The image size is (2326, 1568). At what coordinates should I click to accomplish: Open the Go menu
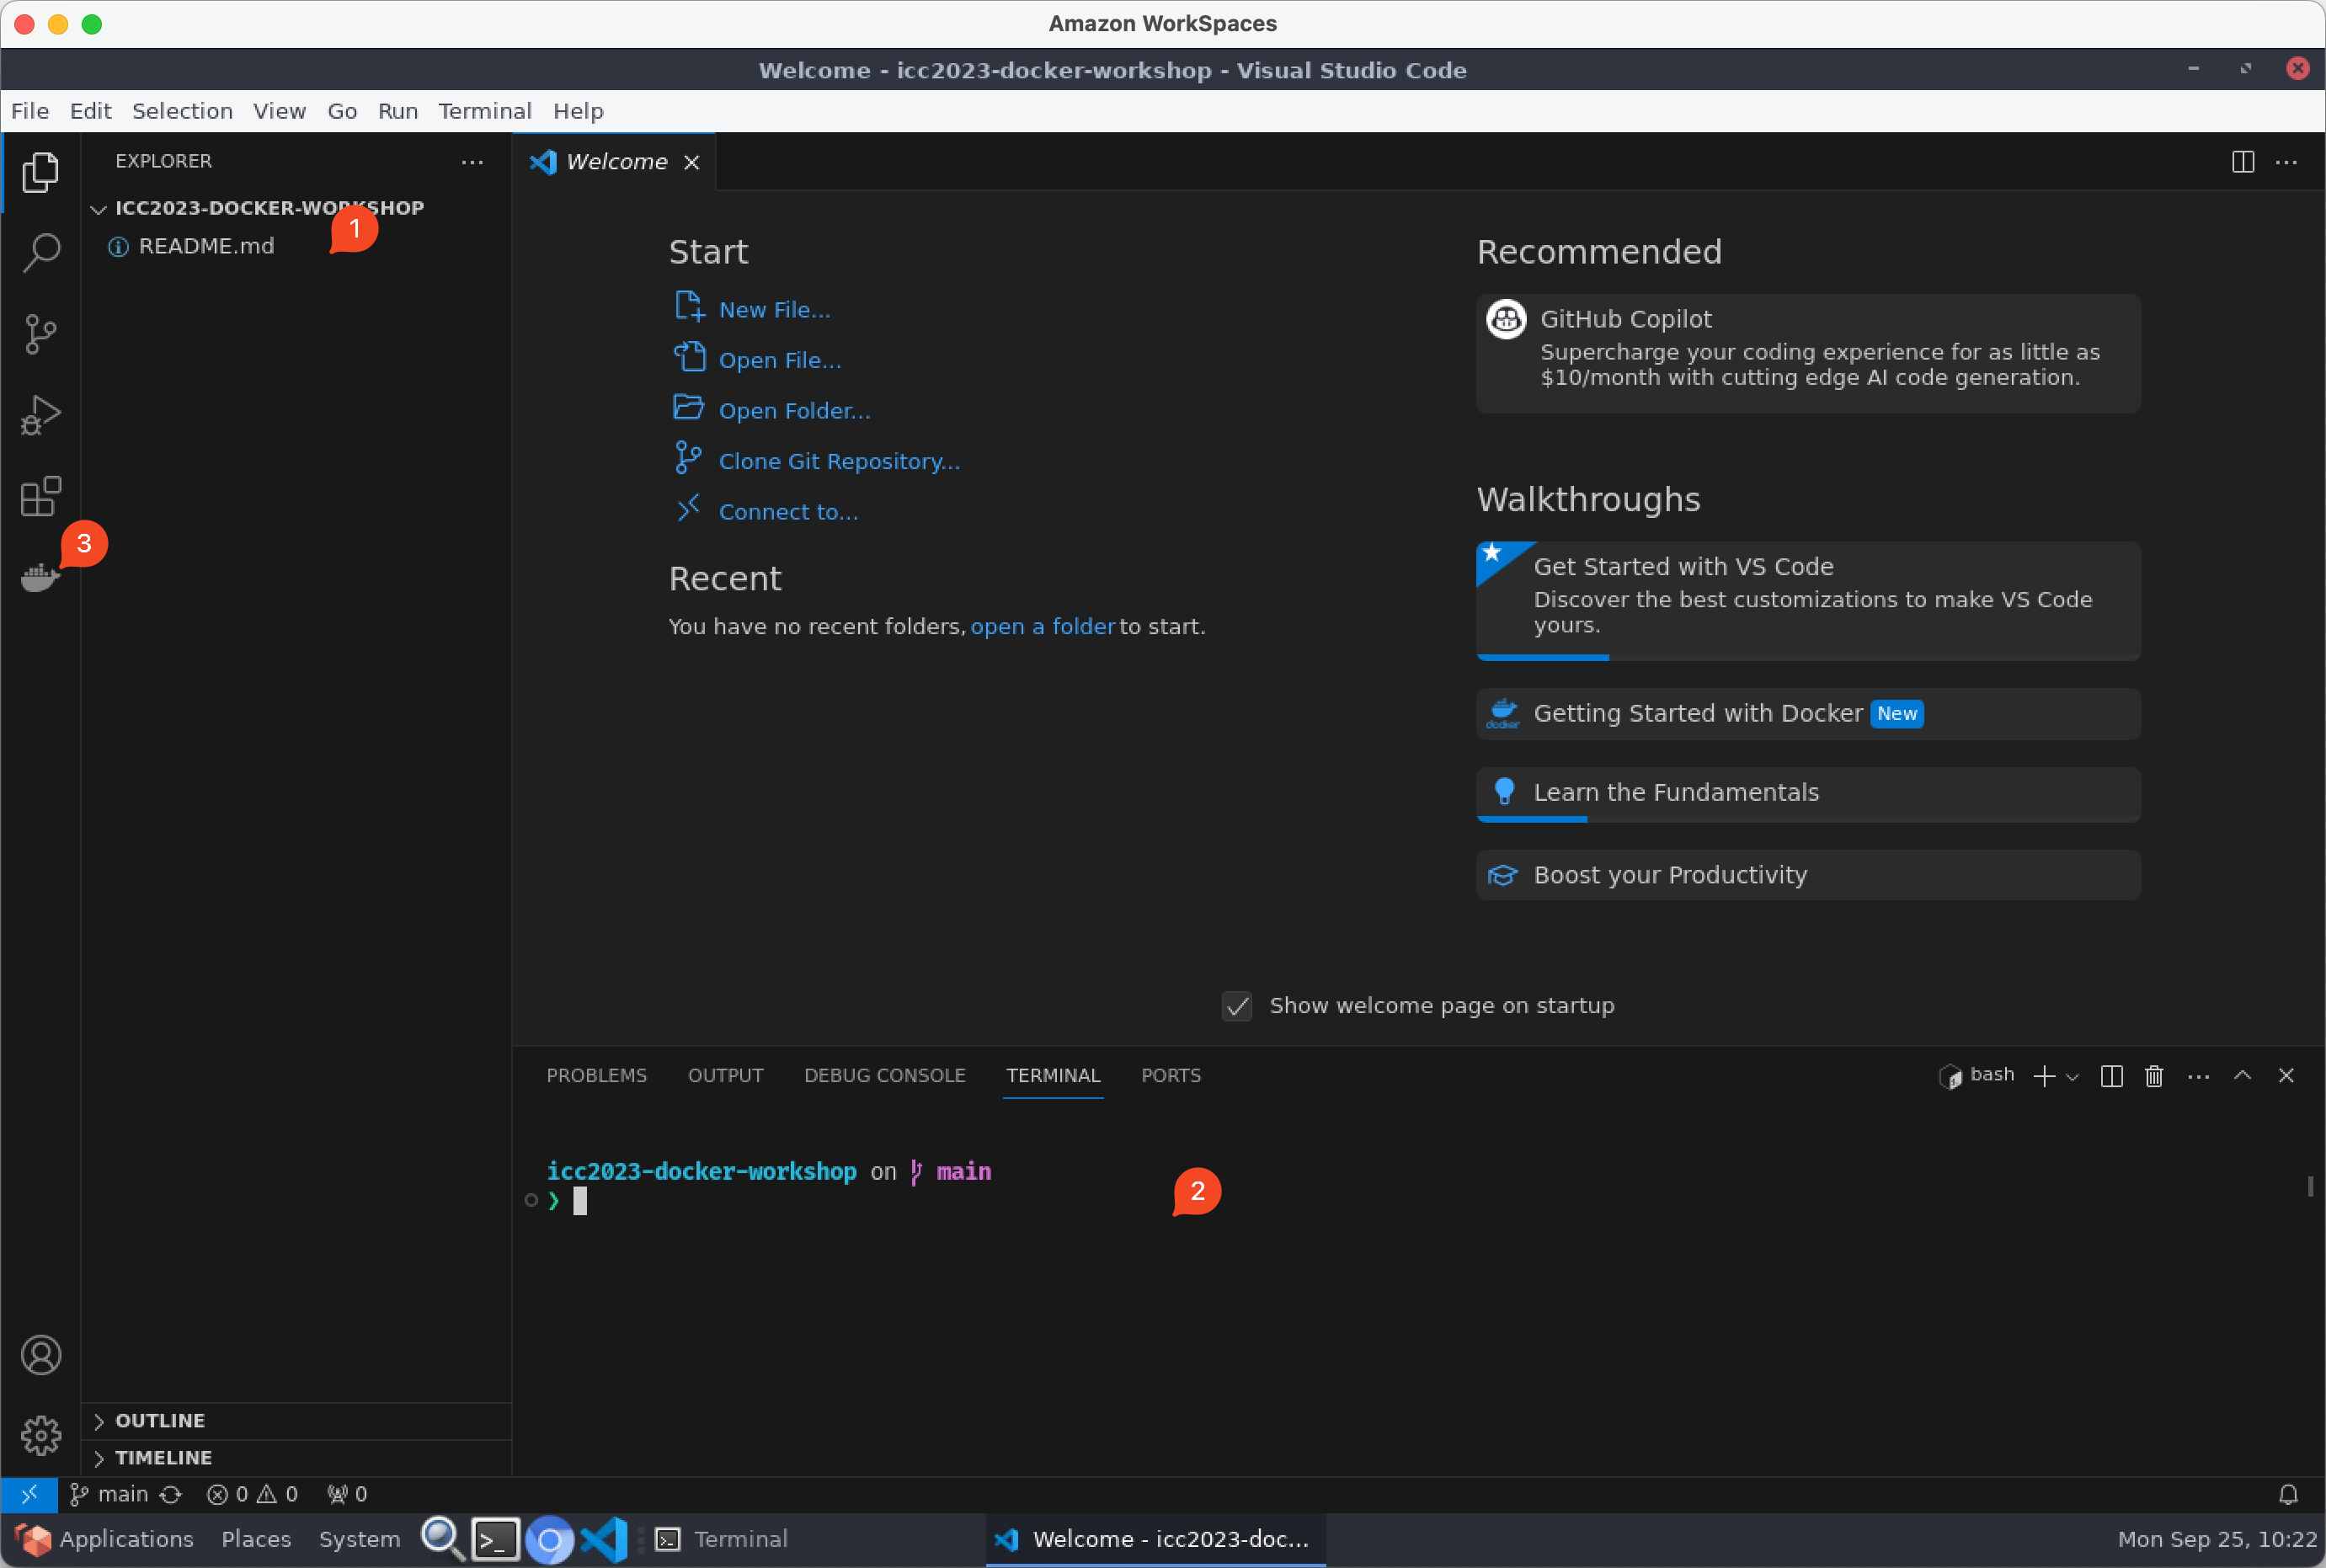tap(342, 111)
